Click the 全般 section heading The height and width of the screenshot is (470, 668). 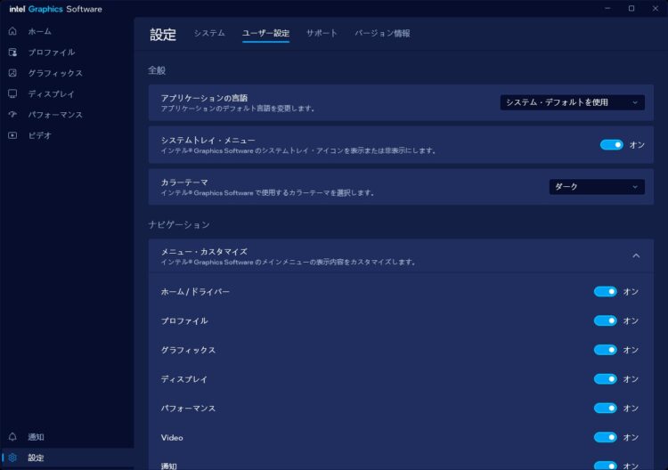(x=157, y=70)
